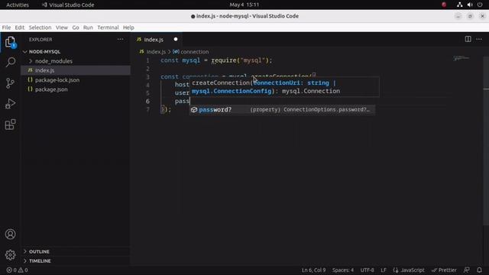Open the Run and Debug view
489x275 pixels.
coord(10,104)
